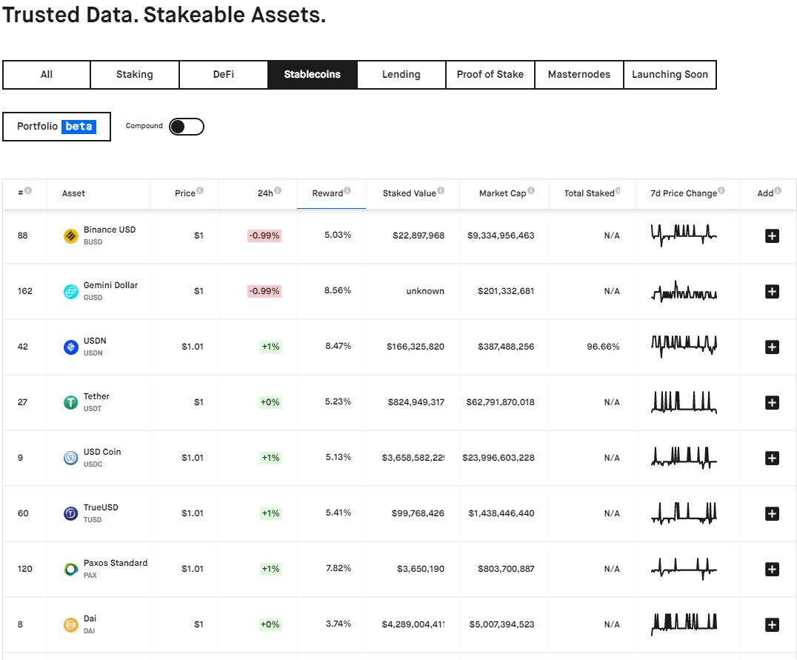Open the Masternodes tab

coord(579,75)
